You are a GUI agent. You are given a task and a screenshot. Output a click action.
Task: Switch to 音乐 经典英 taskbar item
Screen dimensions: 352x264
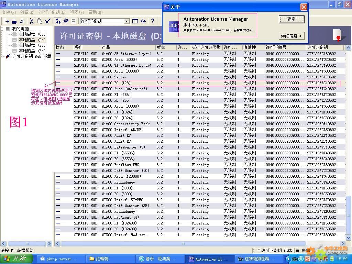[160, 259]
